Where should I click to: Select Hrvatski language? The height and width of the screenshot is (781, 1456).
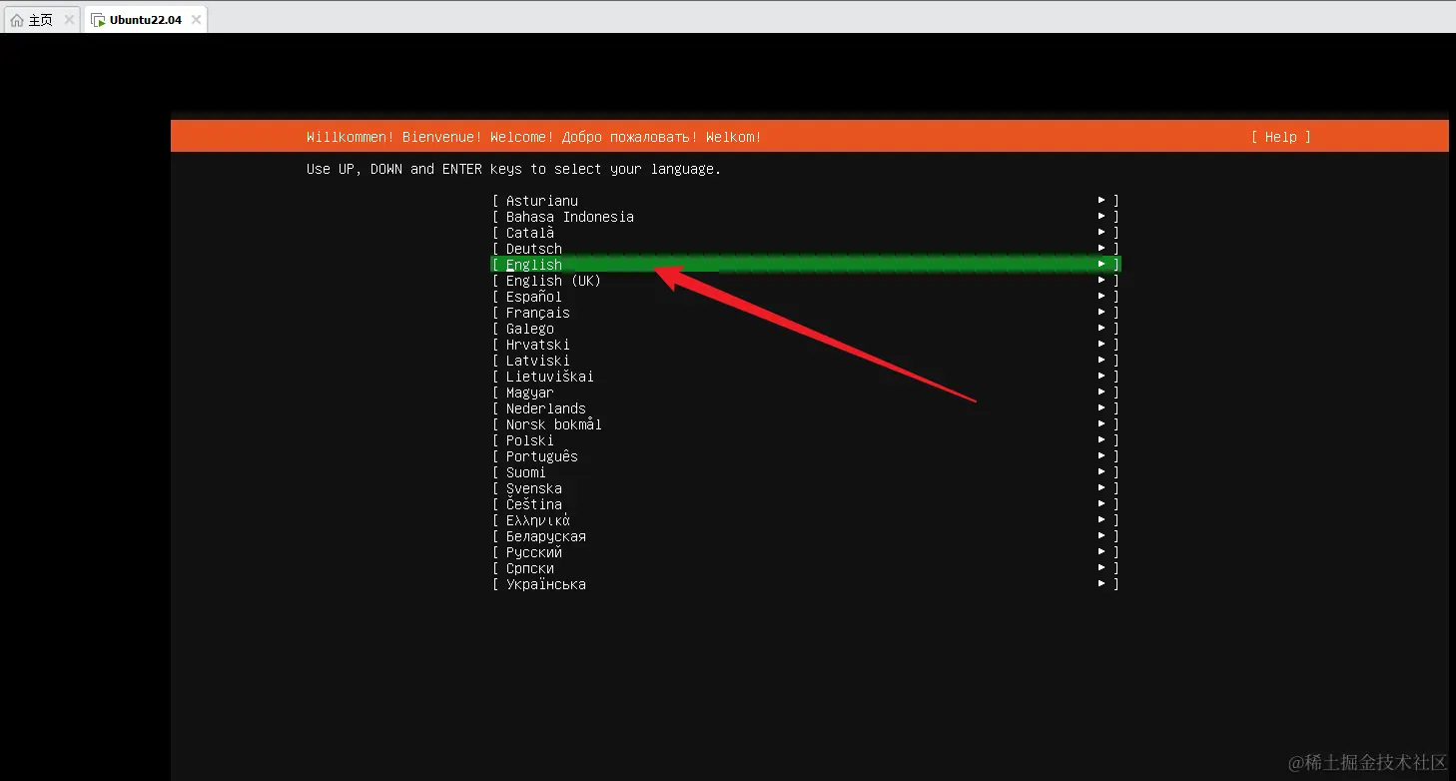point(806,345)
